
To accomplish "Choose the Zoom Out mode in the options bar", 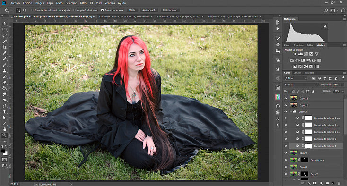I will (25, 10).
